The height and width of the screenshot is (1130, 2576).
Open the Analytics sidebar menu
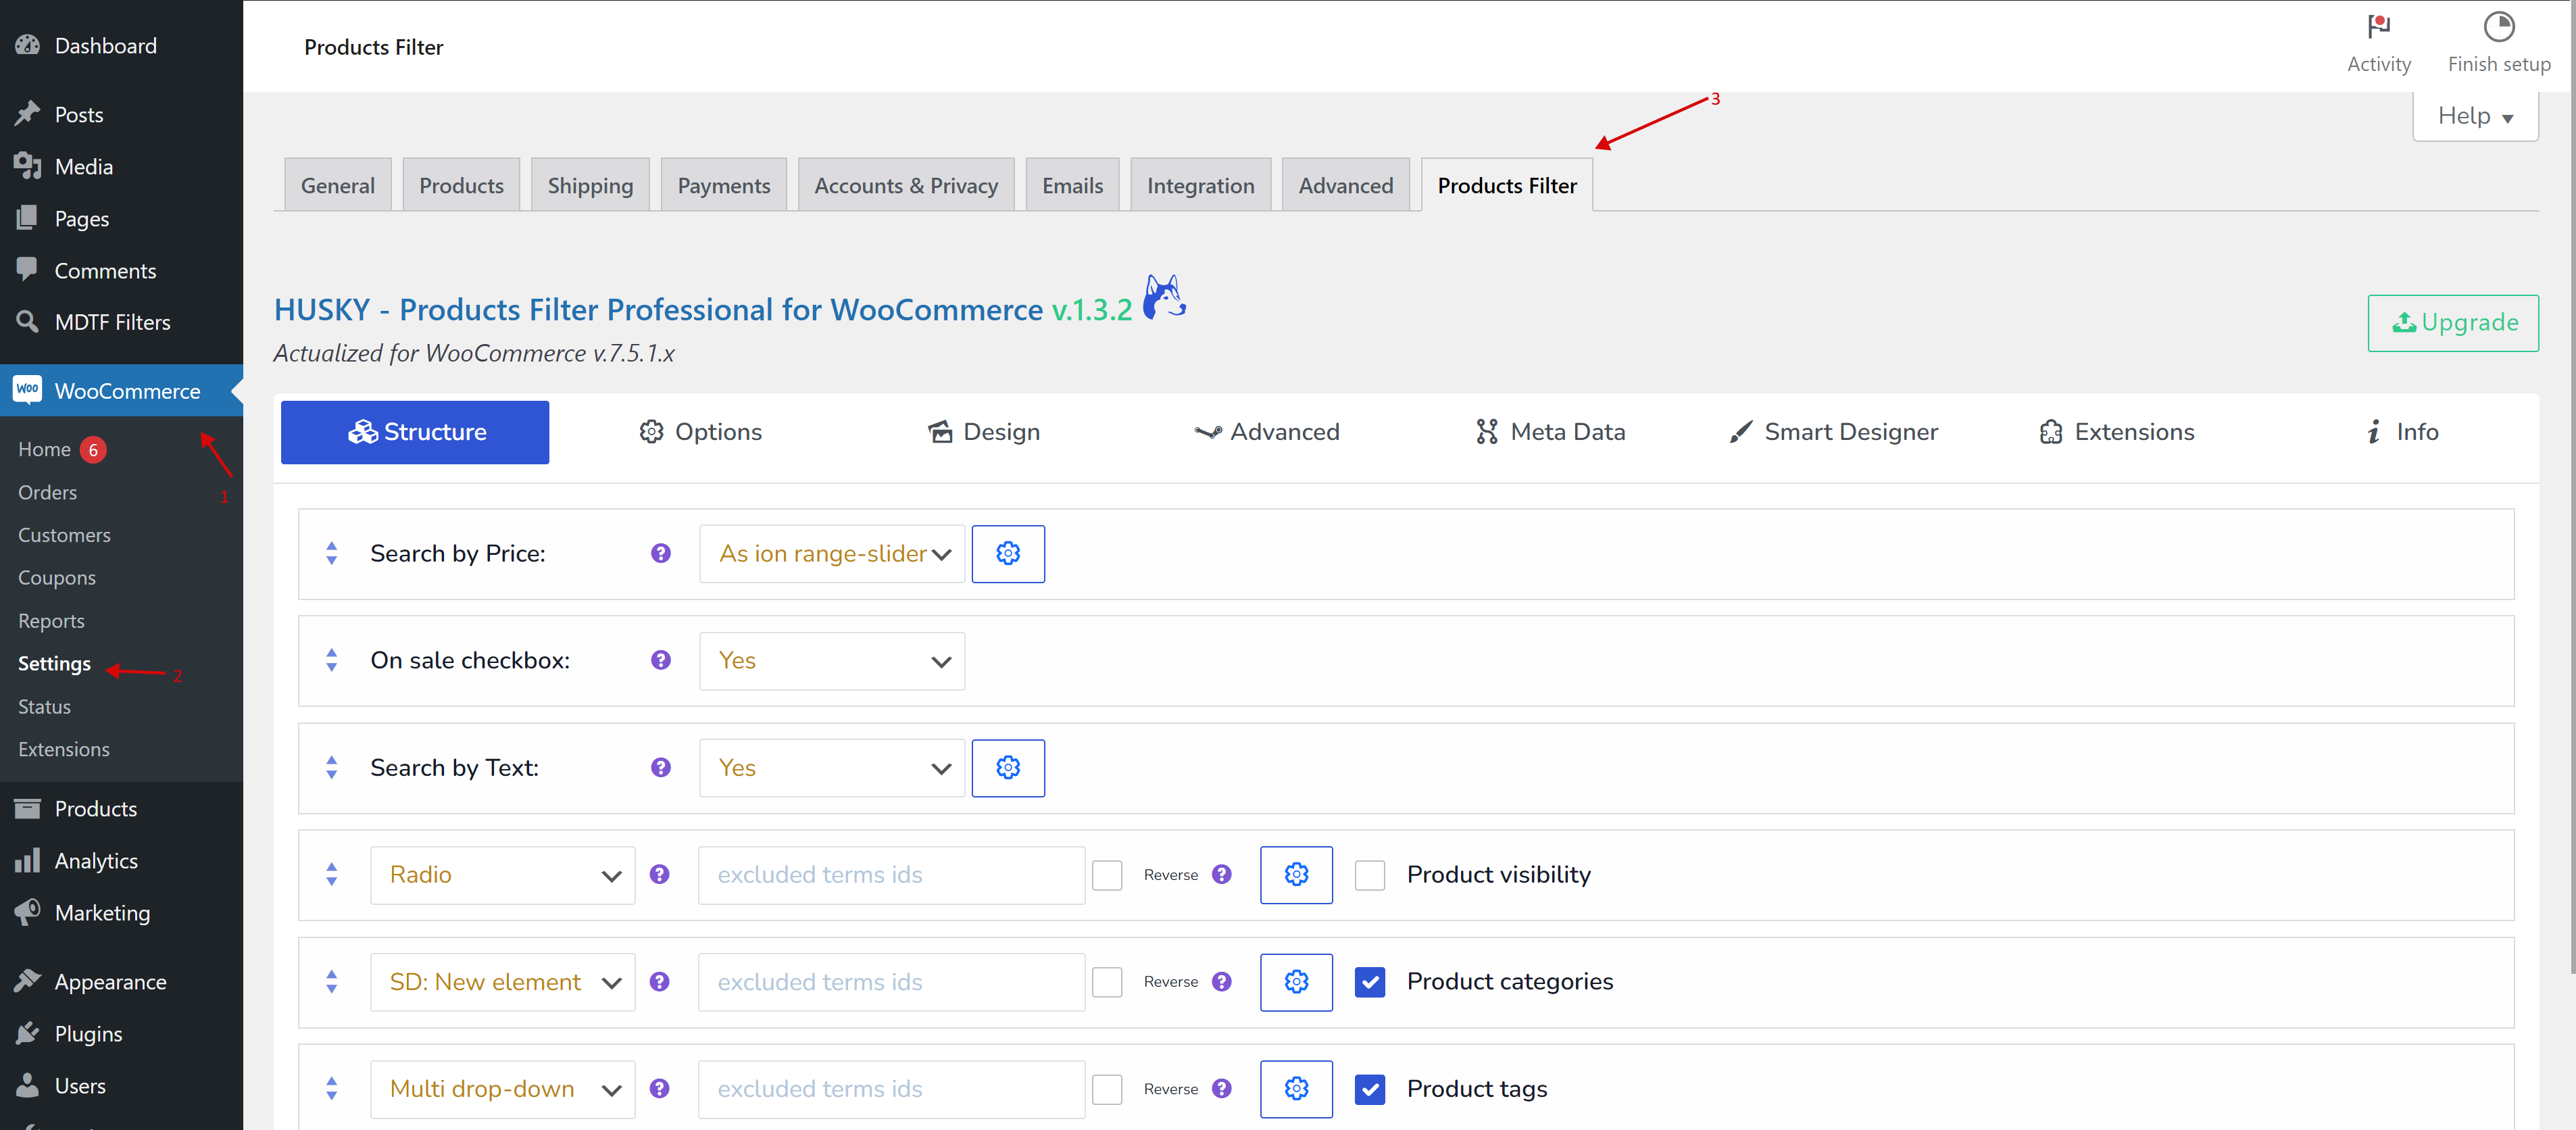click(96, 861)
